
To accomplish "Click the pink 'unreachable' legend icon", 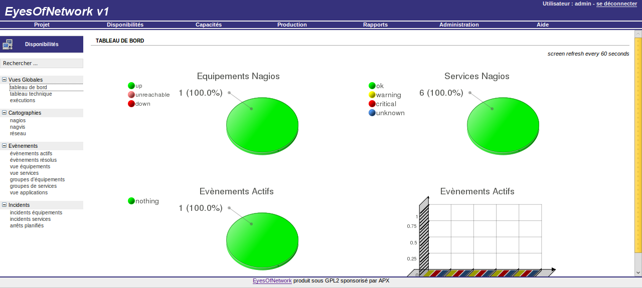I will (x=131, y=95).
